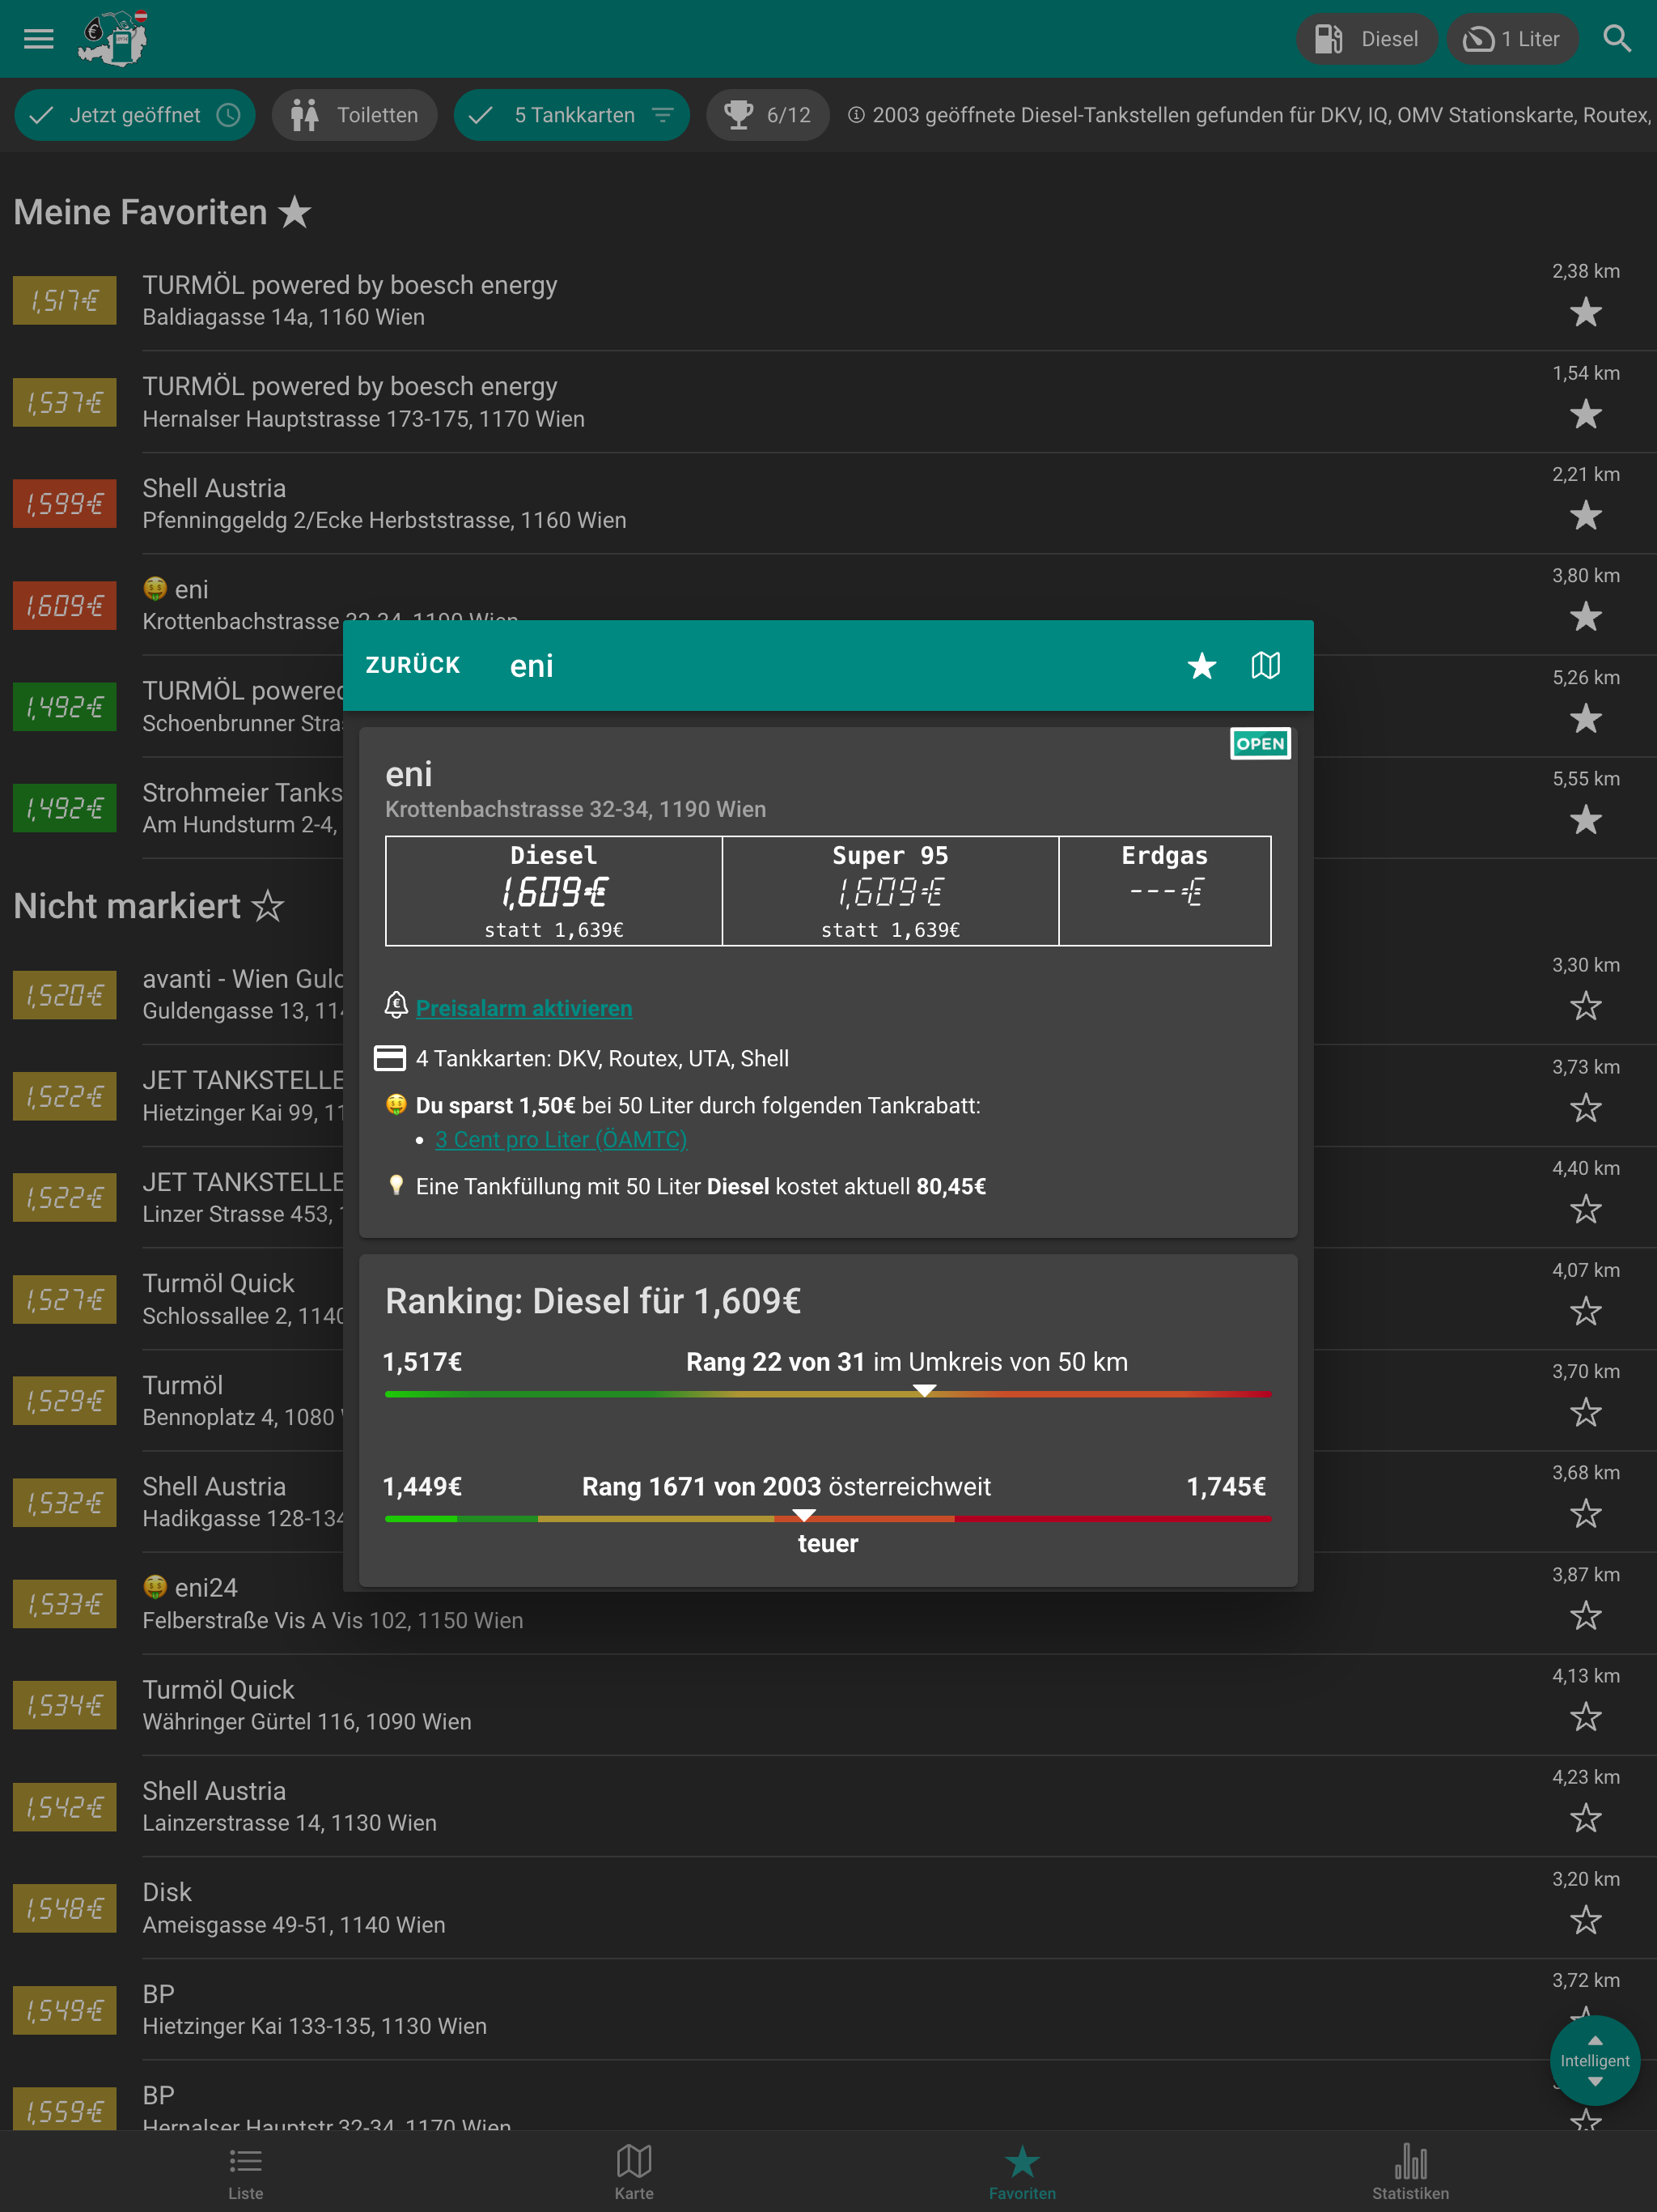Click the Nicht markiert heading
This screenshot has height=2212, width=1657.
pyautogui.click(x=149, y=906)
